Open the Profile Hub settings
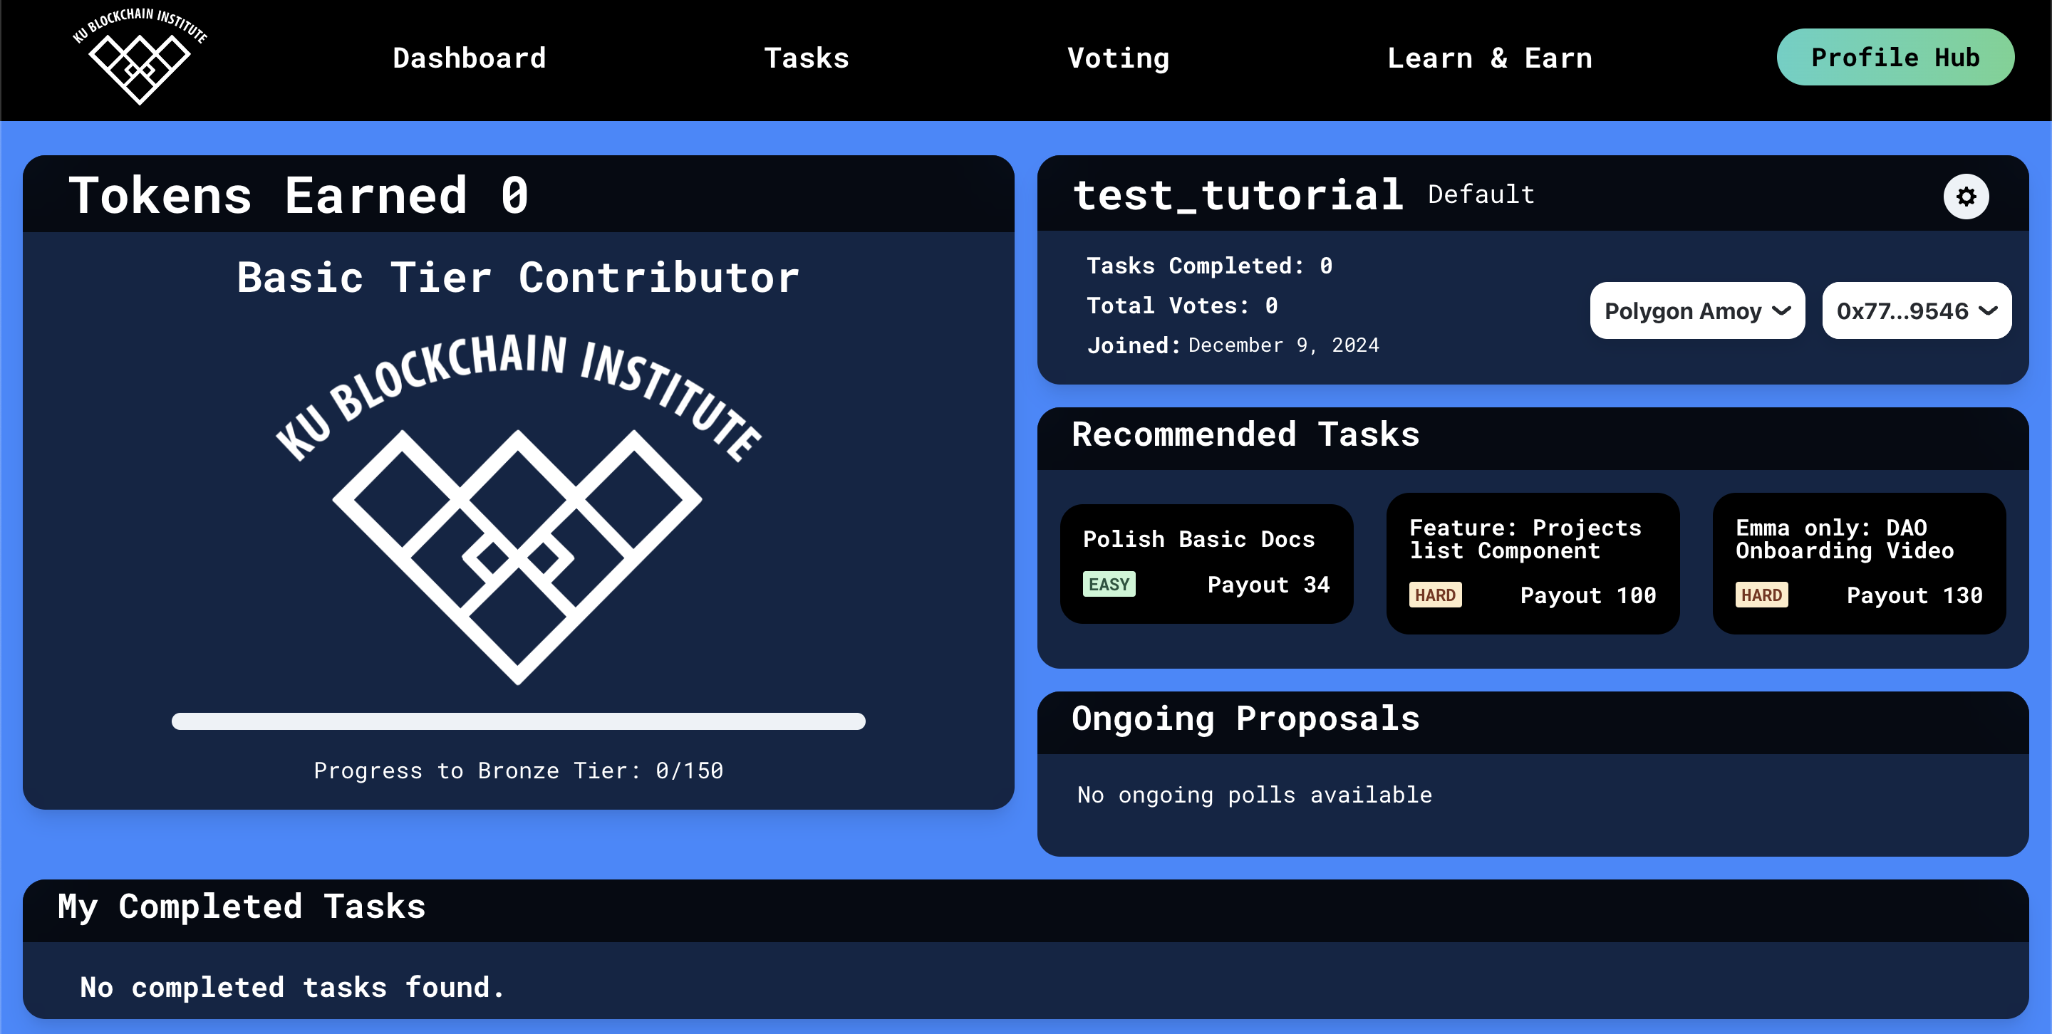2052x1034 pixels. pyautogui.click(x=1966, y=197)
